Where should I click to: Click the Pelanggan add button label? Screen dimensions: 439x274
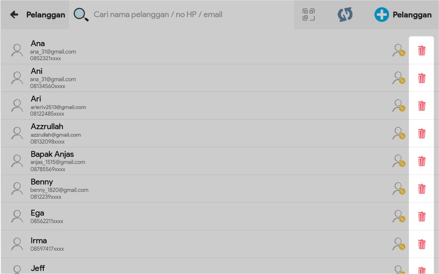412,15
